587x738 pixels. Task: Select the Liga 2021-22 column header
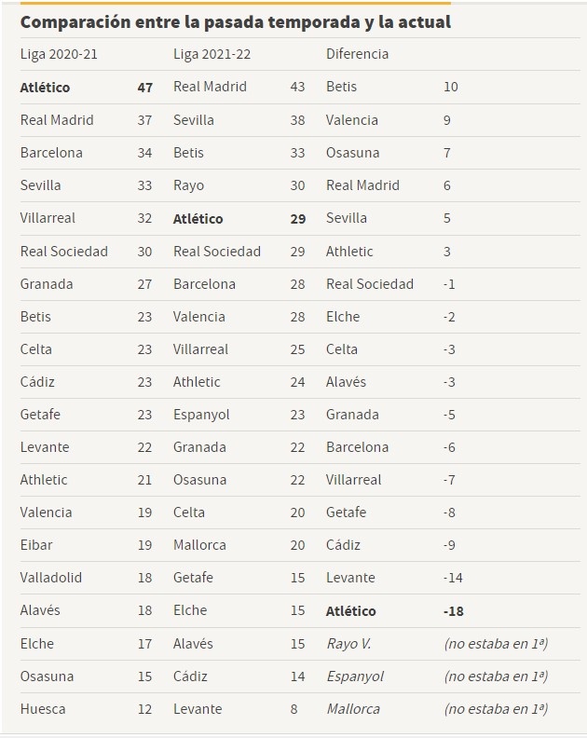(212, 55)
